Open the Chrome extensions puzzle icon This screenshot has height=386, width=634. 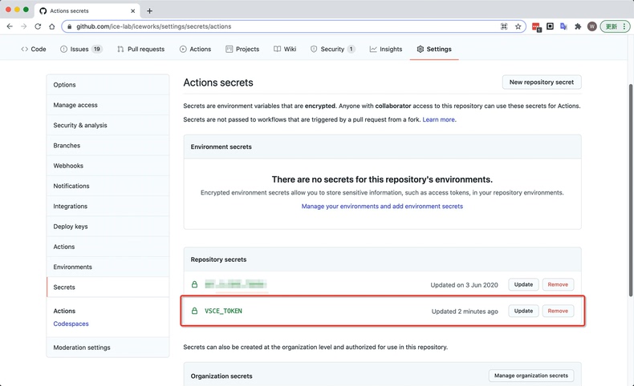tap(578, 26)
